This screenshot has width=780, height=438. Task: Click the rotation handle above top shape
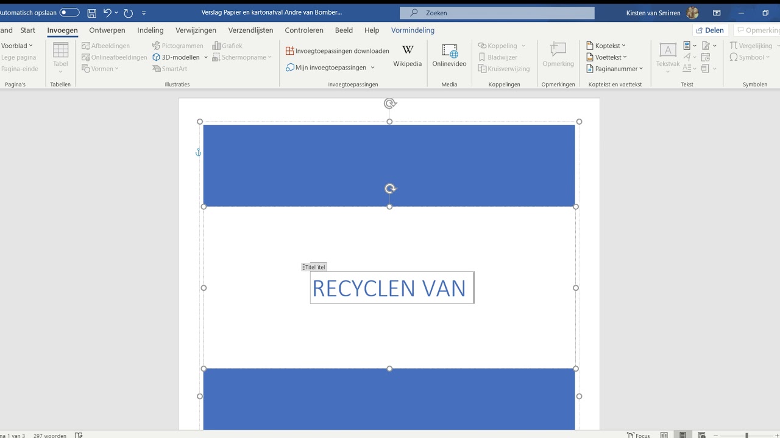pyautogui.click(x=390, y=103)
